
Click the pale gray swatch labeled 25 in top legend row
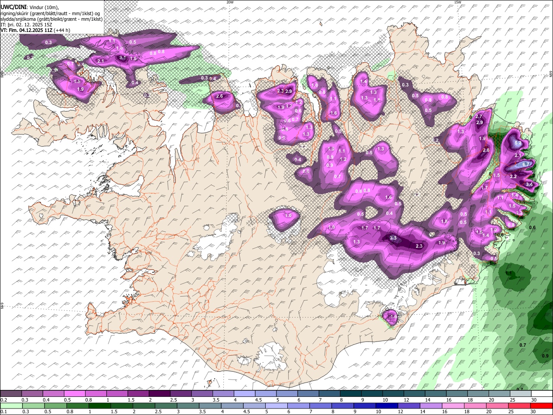521,394
